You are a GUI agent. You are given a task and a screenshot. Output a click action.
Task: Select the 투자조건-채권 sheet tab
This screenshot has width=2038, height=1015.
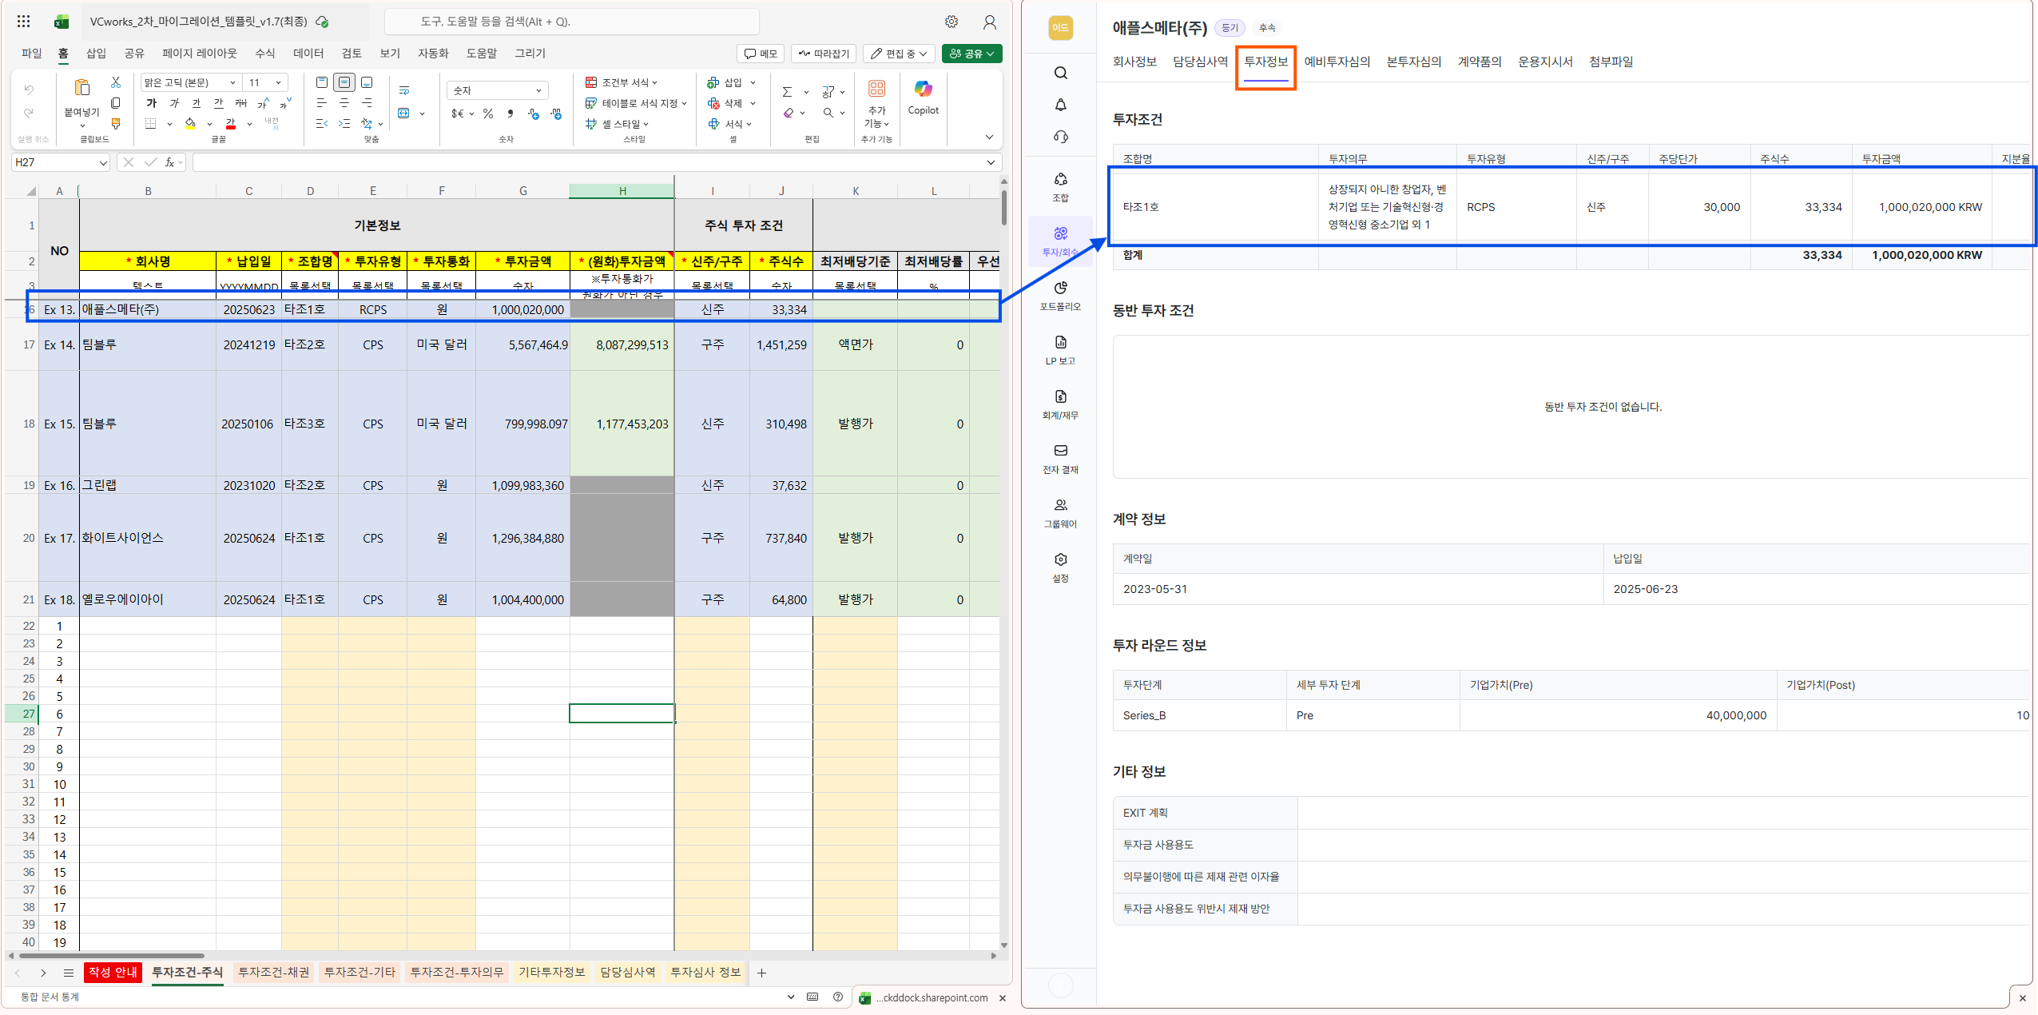click(x=273, y=972)
